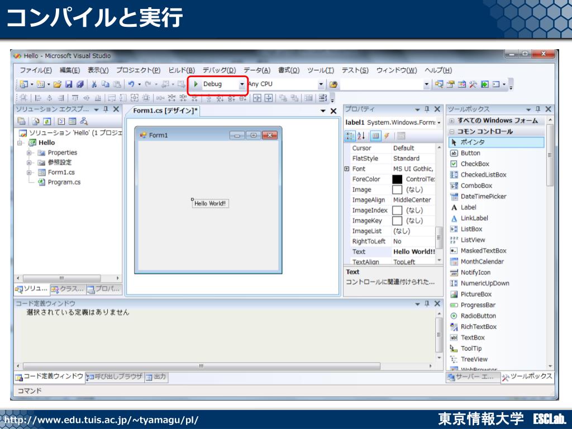Toggle auto-hide pin on Properties panel
The image size is (572, 429).
click(x=427, y=109)
